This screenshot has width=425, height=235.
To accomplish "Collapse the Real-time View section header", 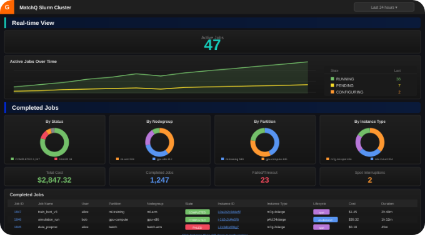I will (x=212, y=23).
